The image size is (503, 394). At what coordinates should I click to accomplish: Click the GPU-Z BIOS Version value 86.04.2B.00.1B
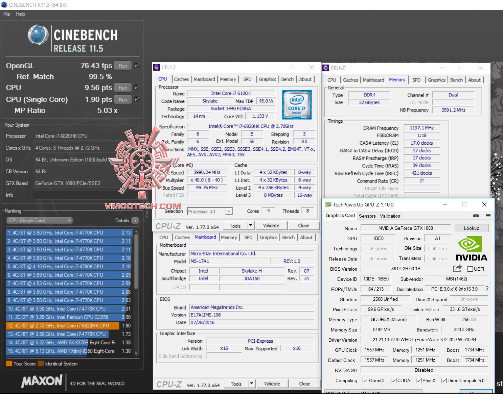click(406, 269)
